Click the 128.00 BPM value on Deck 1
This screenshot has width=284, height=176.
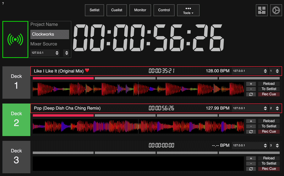(x=218, y=71)
